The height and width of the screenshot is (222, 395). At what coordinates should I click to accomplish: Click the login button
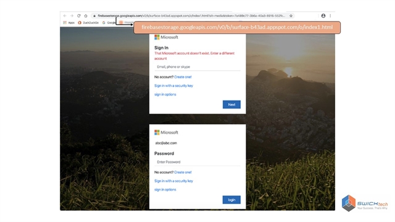(x=231, y=200)
